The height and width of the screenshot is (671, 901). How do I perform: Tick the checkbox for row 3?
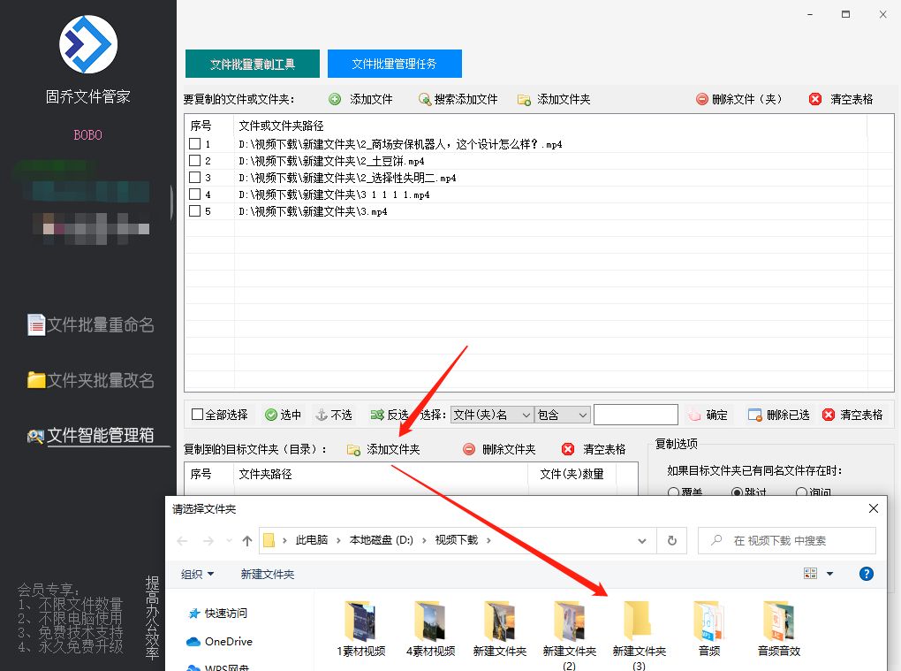pos(195,177)
